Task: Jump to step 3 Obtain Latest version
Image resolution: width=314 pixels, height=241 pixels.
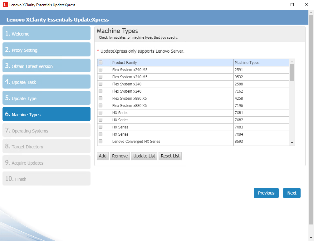Action: click(47, 65)
